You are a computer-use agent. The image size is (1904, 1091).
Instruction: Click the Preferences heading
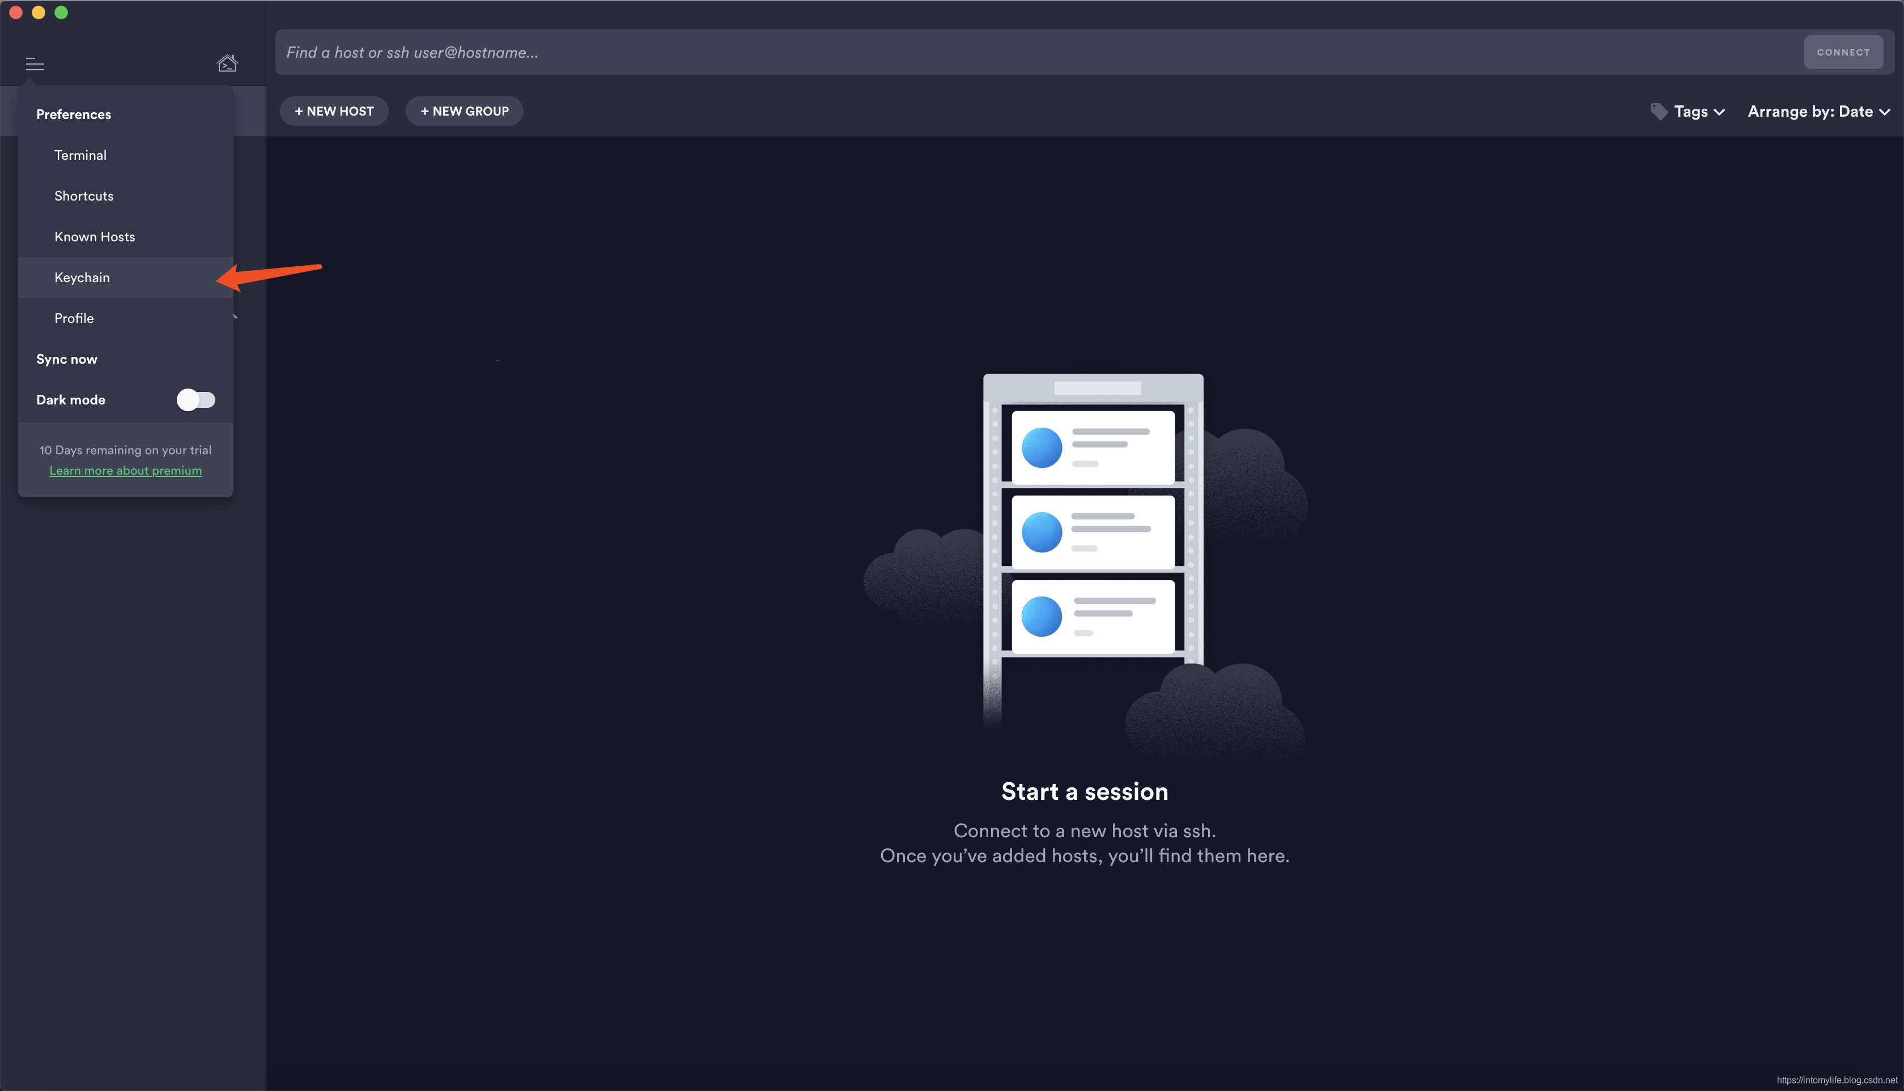click(x=74, y=114)
